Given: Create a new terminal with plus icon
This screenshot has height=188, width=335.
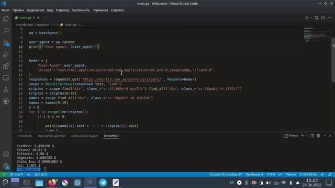Looking at the screenshot, I should coord(302,136).
